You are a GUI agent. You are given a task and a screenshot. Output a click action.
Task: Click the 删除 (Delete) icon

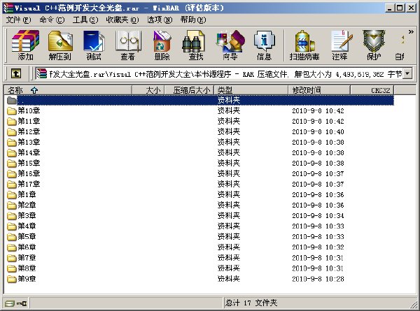[x=162, y=45]
